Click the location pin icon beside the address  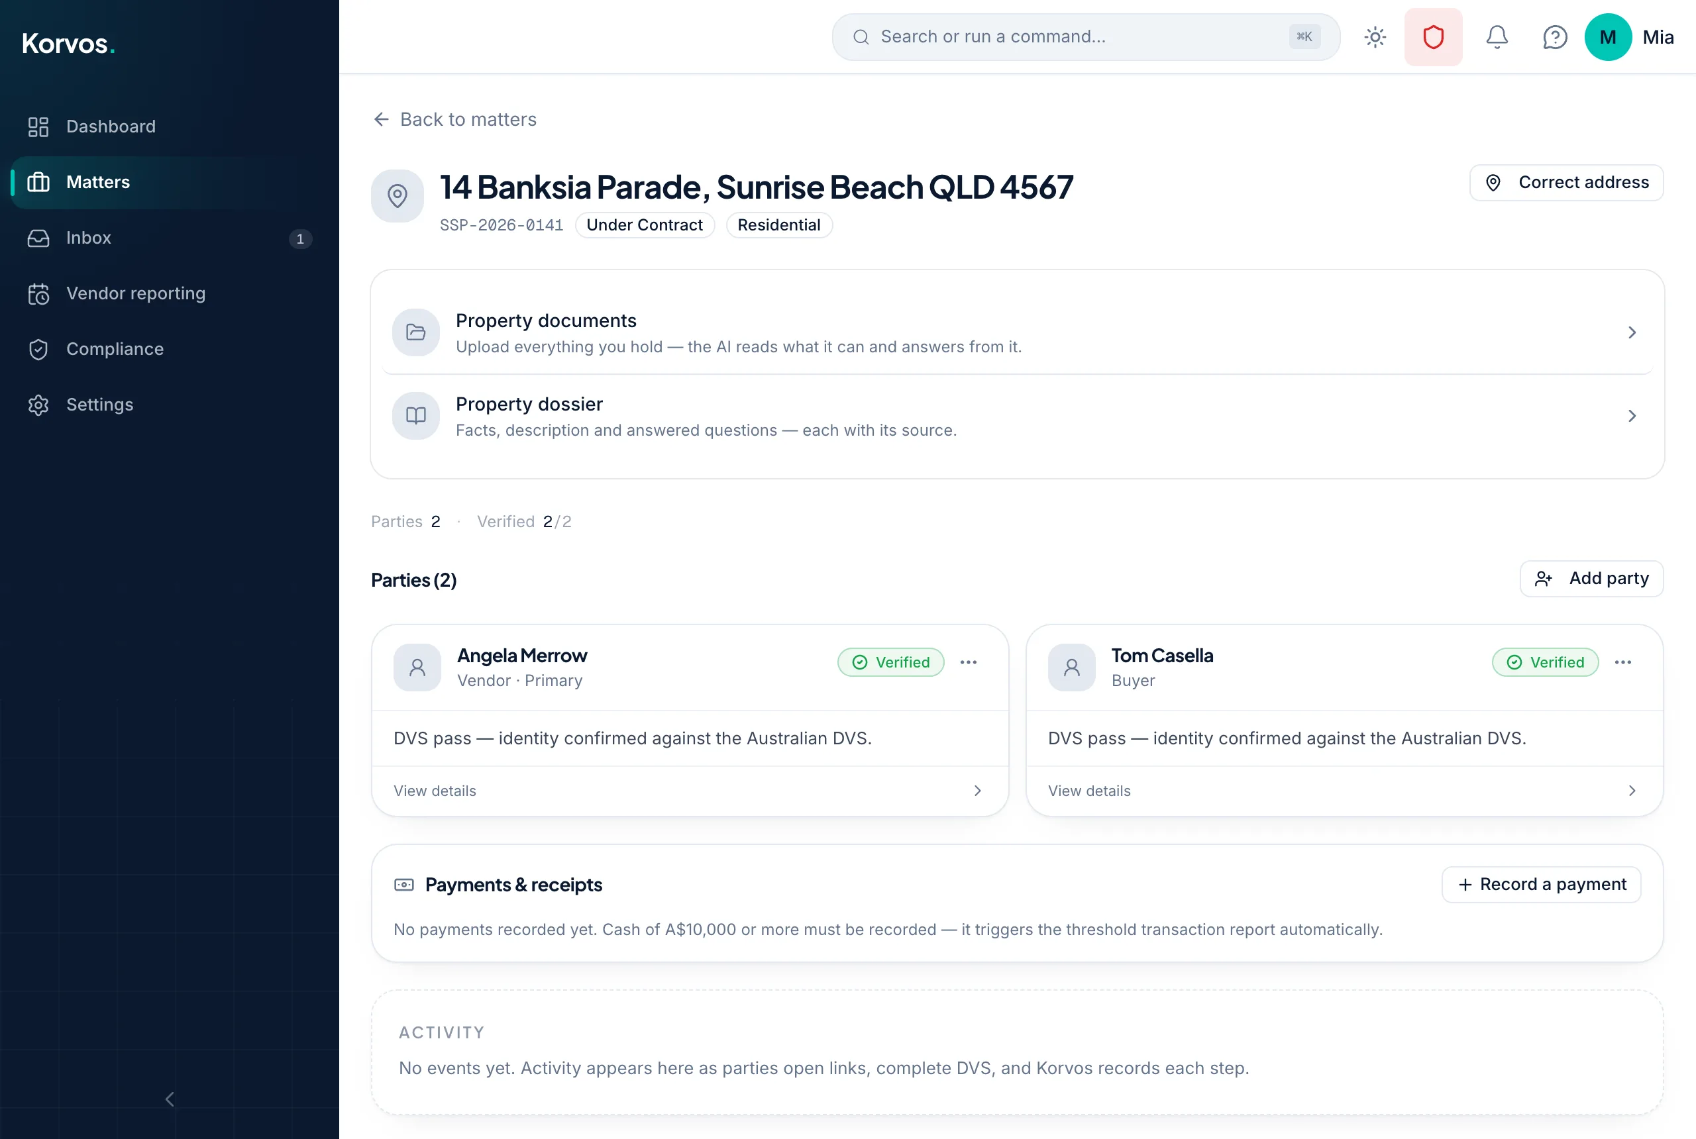point(397,196)
